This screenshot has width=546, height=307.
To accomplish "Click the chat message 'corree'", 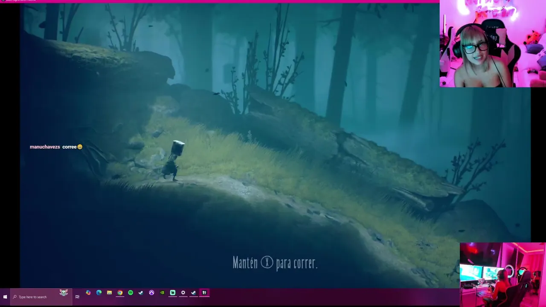I will (69, 147).
